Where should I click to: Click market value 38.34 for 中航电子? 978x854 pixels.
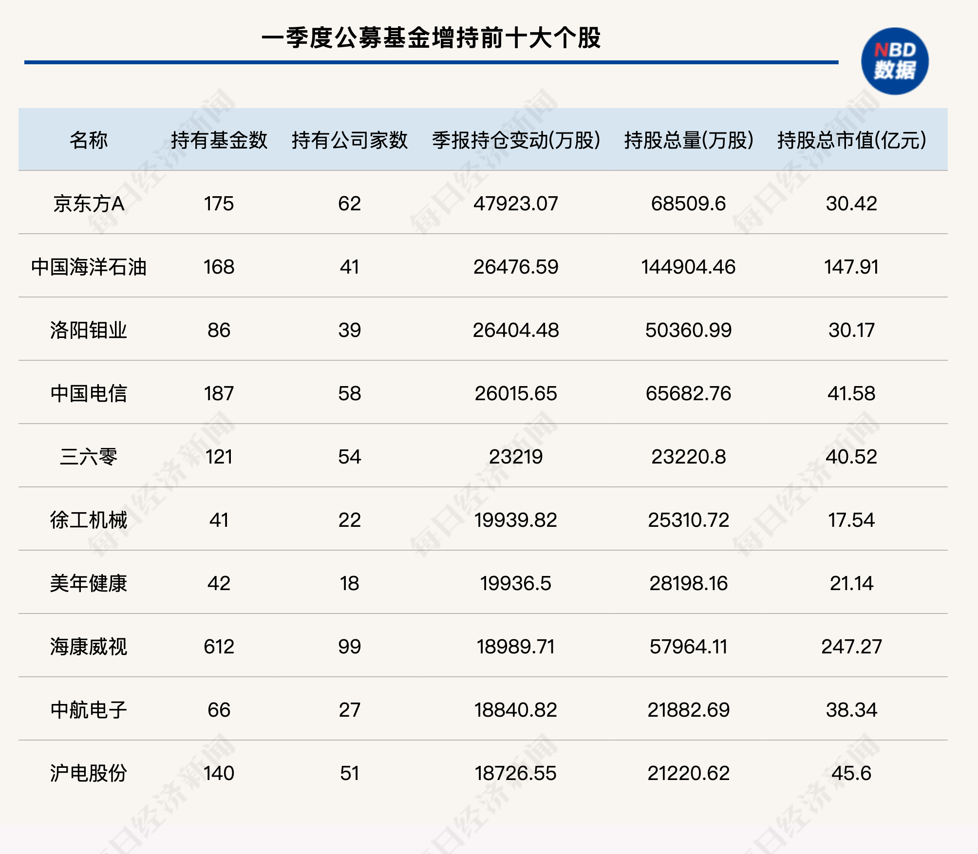851,710
